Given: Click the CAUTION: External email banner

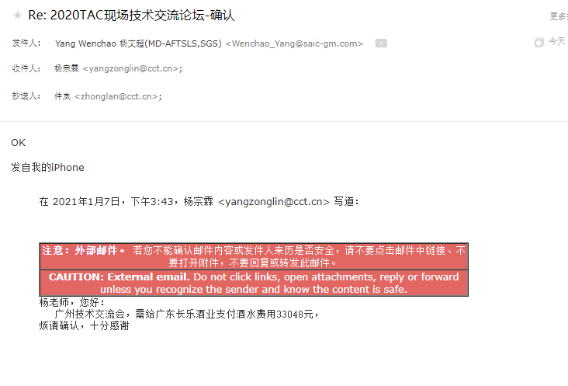Looking at the screenshot, I should point(254,283).
